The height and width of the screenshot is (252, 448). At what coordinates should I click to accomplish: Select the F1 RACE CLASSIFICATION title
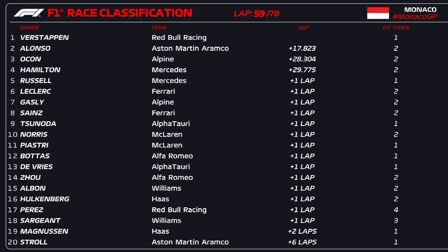click(x=120, y=13)
